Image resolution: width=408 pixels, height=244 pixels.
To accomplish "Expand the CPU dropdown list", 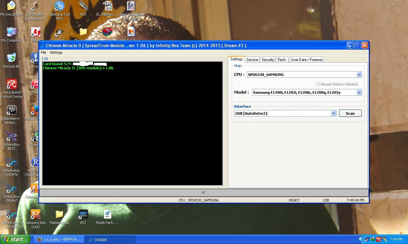I will pyautogui.click(x=359, y=75).
